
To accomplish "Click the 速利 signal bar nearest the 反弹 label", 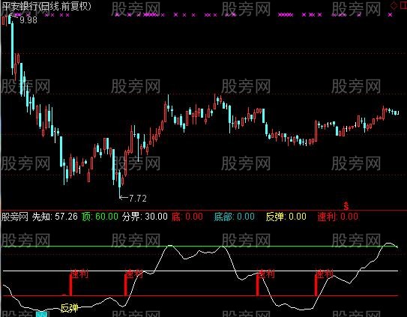I will [x=70, y=285].
